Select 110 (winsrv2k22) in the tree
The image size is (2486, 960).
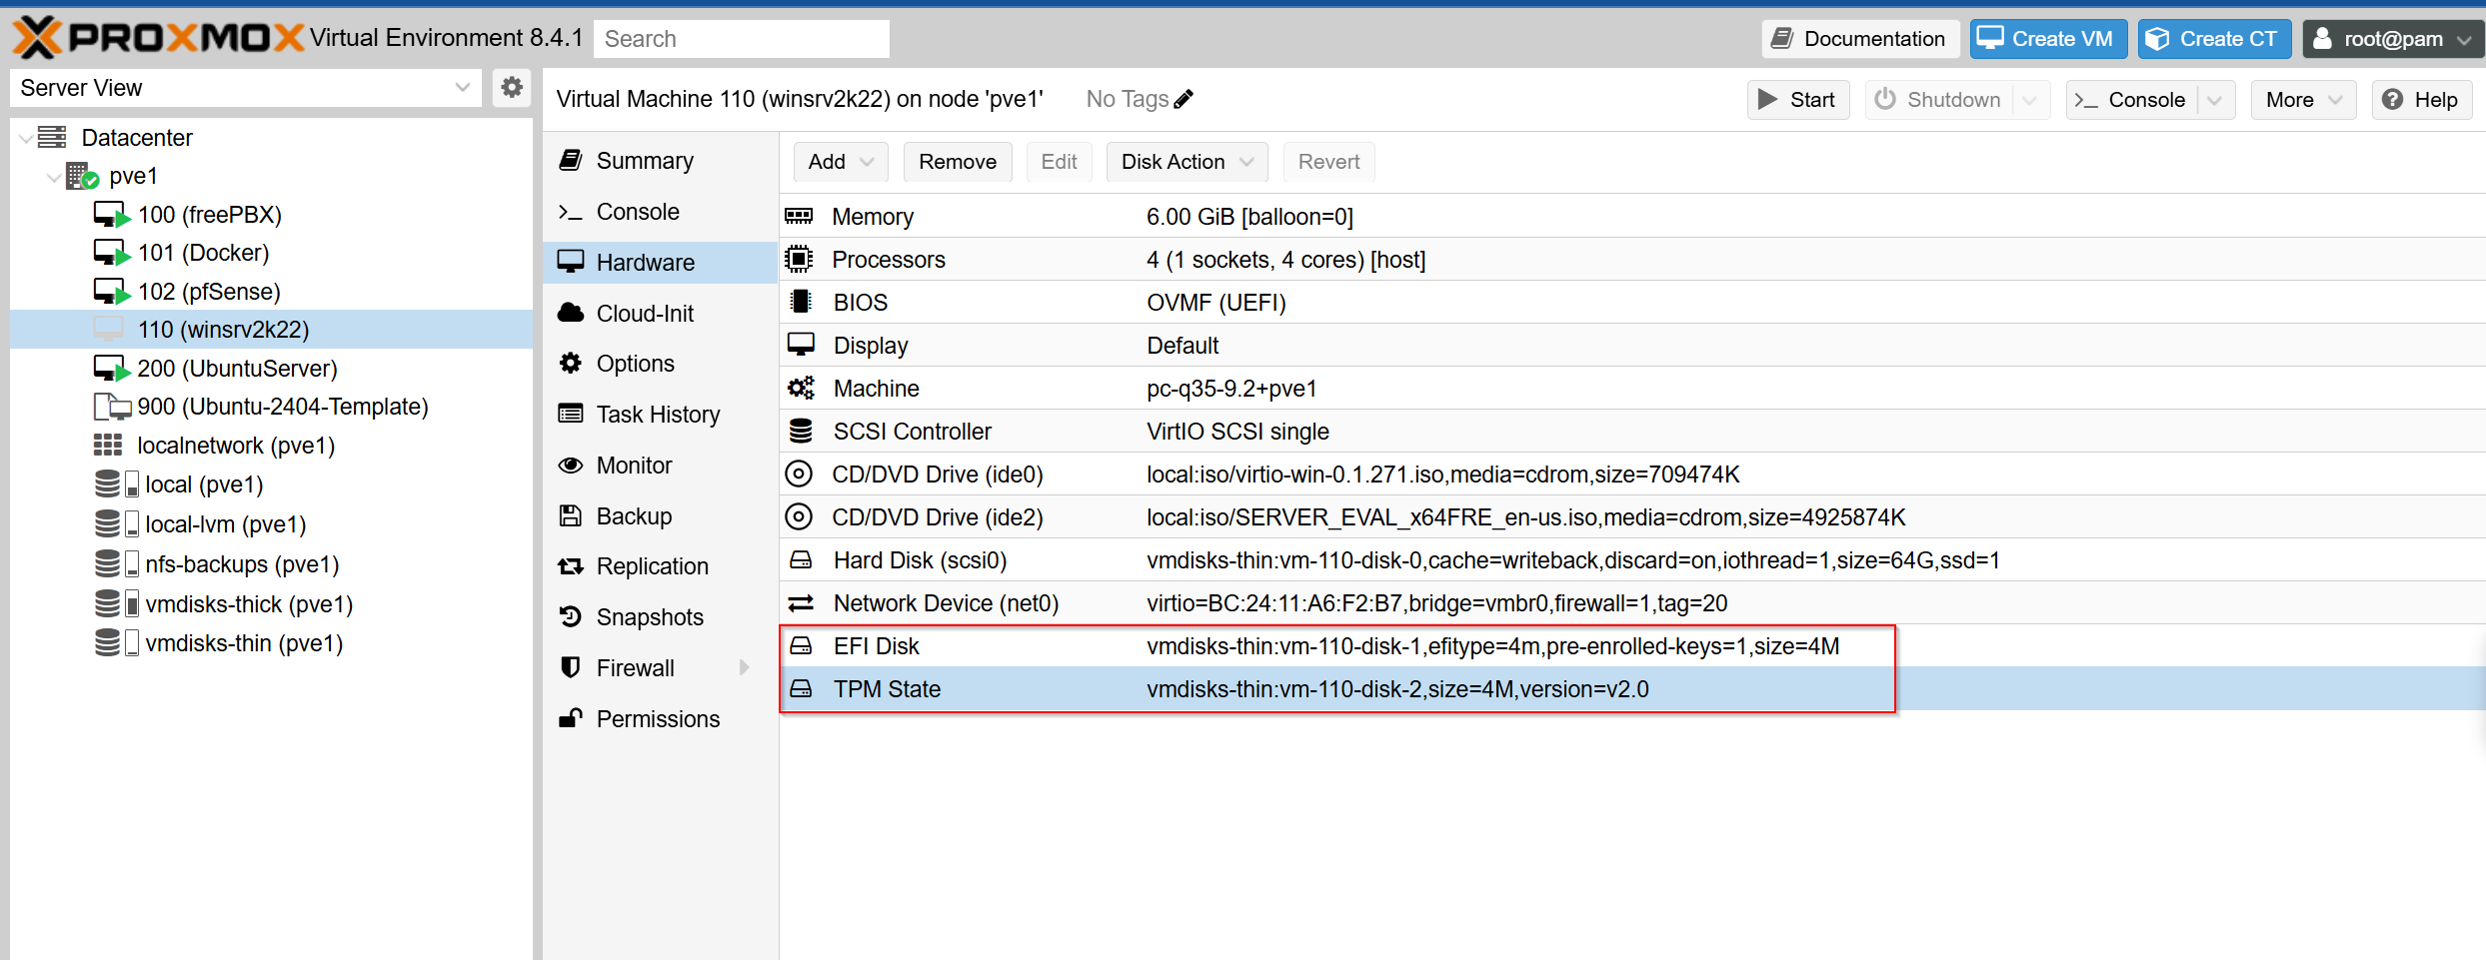tap(272, 330)
